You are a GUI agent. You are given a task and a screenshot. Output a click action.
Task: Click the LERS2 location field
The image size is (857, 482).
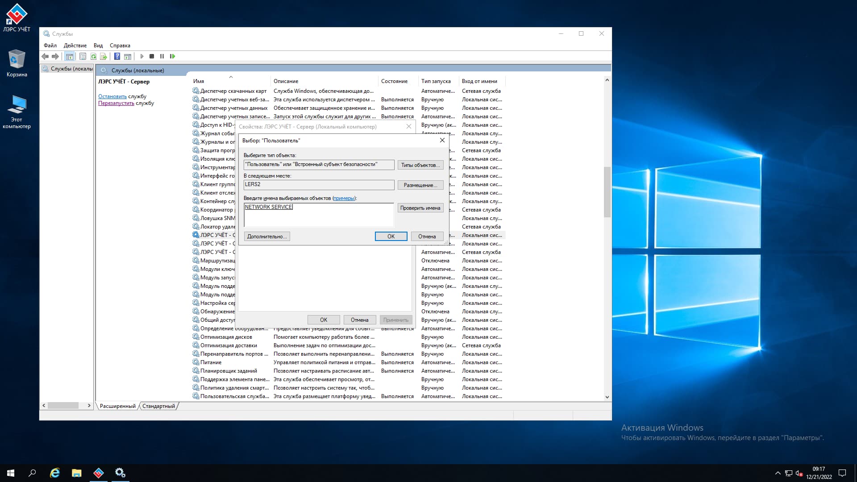click(319, 184)
